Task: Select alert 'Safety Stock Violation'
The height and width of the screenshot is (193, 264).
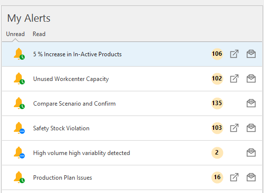Action: [132, 128]
